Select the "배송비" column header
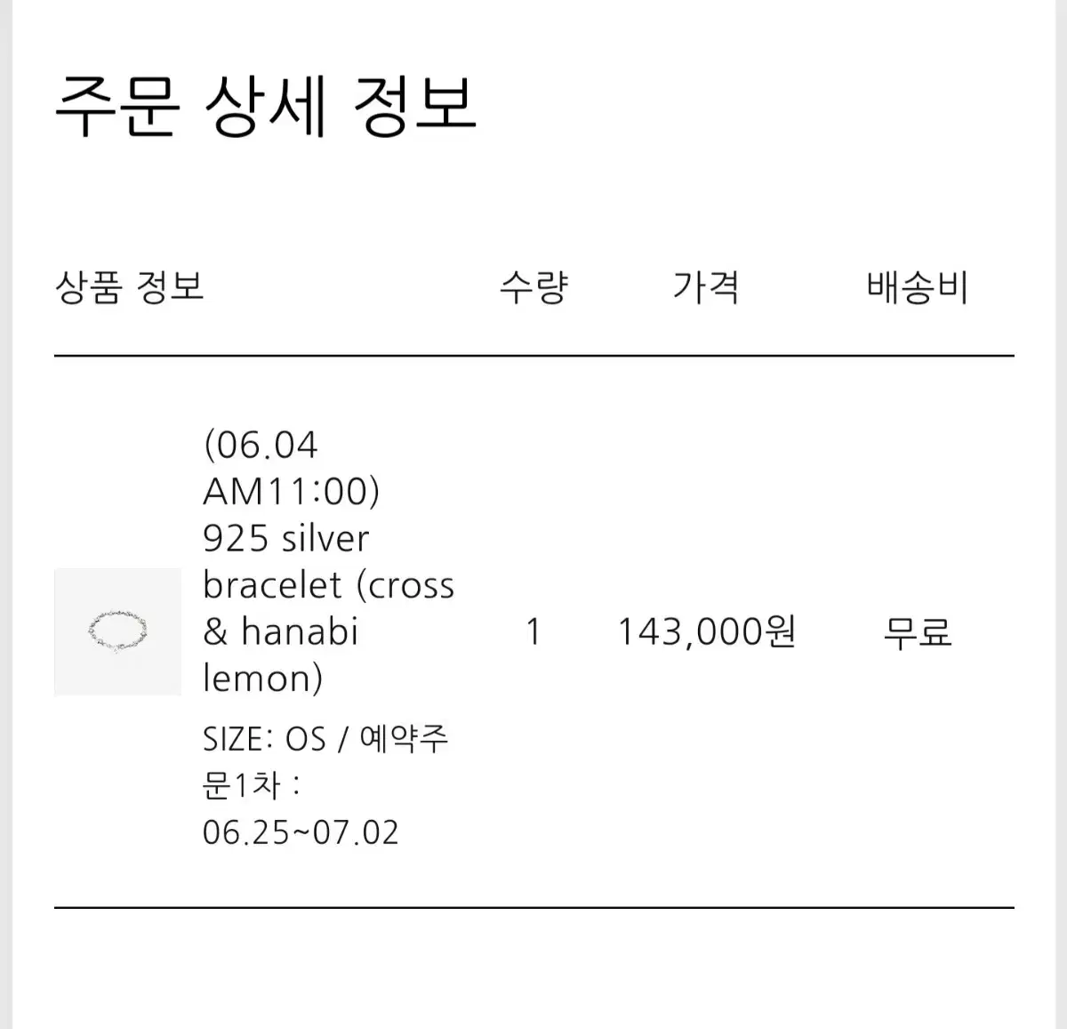 [x=918, y=287]
